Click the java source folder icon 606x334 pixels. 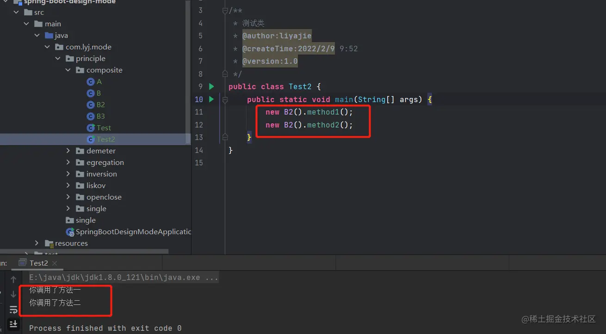(49, 36)
